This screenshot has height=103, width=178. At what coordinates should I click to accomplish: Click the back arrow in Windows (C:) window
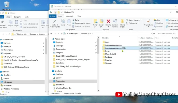[51, 33]
